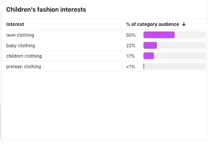Screen dimensions: 221x163
Task: Click the 17% percentage value
Action: tap(130, 56)
